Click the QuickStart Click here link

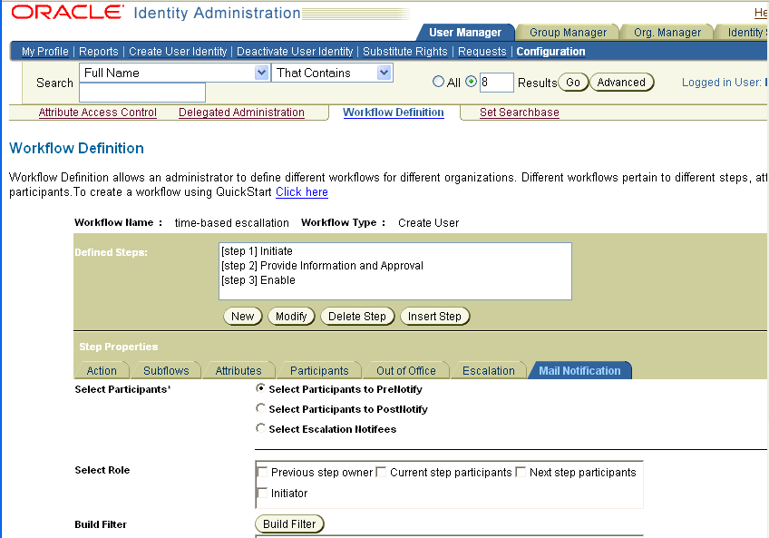(302, 192)
